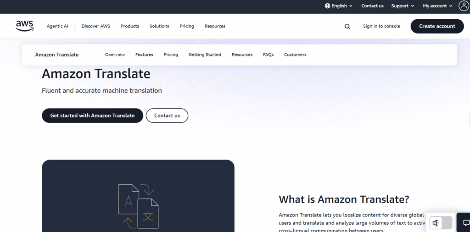Go to the Overview tab
The image size is (470, 232).
point(115,55)
